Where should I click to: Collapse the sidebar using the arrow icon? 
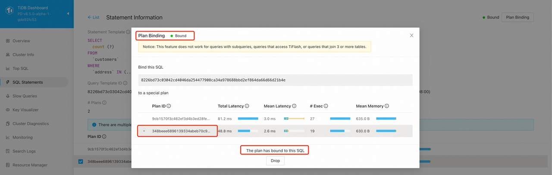coord(68,14)
